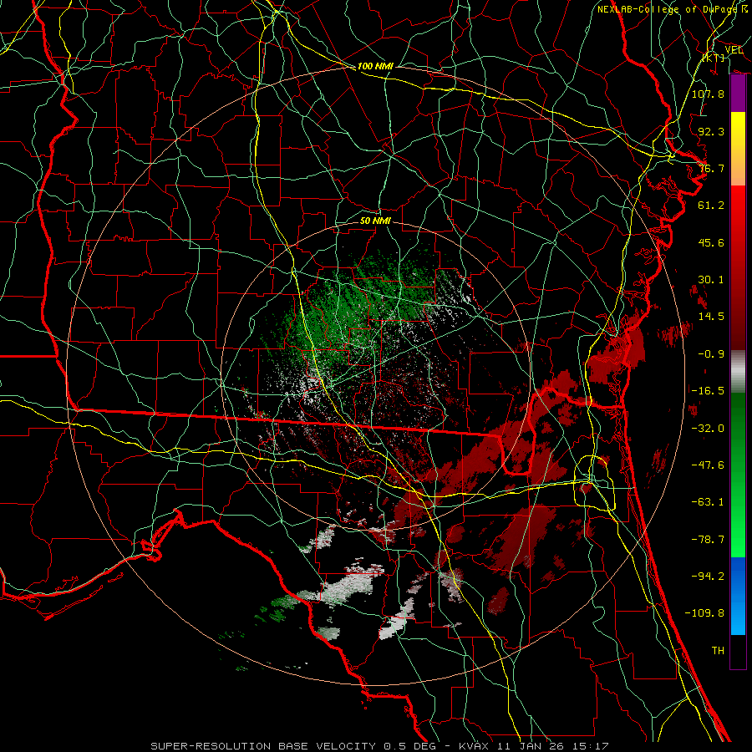This screenshot has height=752, width=752.
Task: Click the 61.2 legend value
Action: pyautogui.click(x=711, y=206)
